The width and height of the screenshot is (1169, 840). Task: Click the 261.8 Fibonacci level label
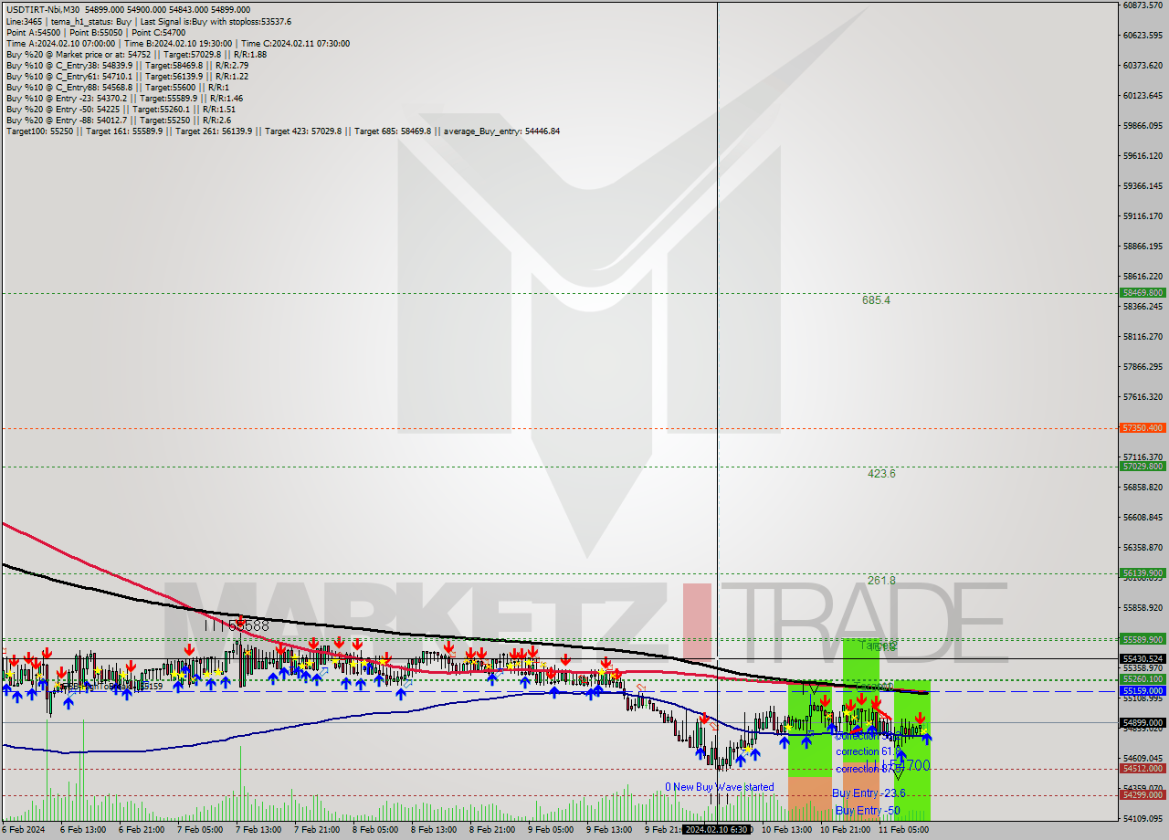click(x=881, y=581)
